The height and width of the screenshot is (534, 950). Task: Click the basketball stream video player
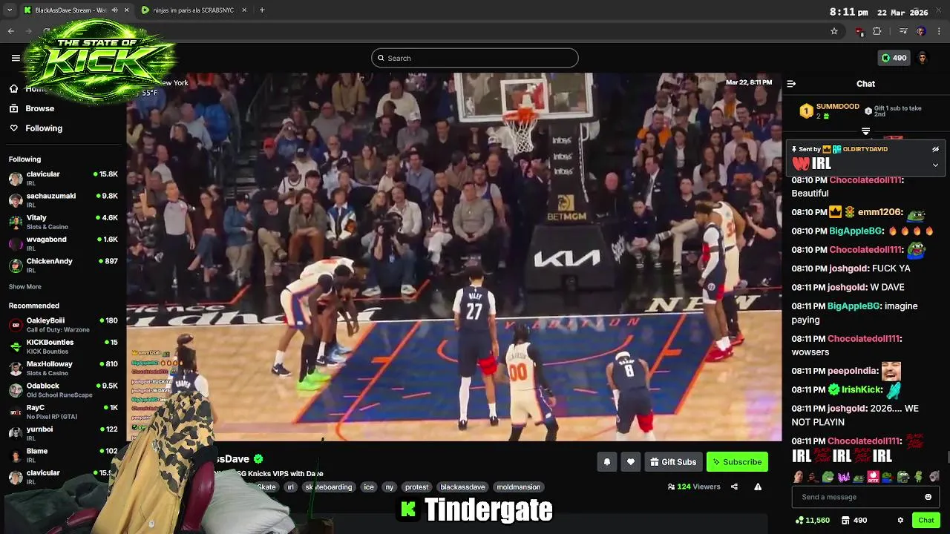click(x=454, y=257)
